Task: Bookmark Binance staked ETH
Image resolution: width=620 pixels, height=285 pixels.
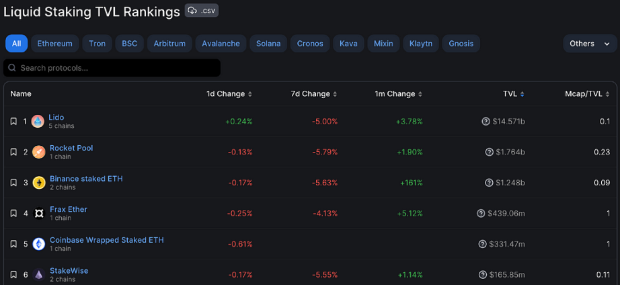Action: click(x=13, y=183)
